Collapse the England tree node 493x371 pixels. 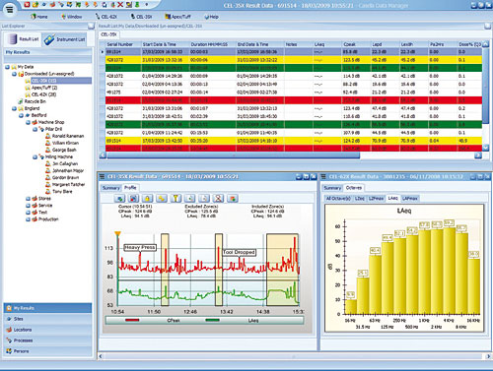tap(14, 108)
